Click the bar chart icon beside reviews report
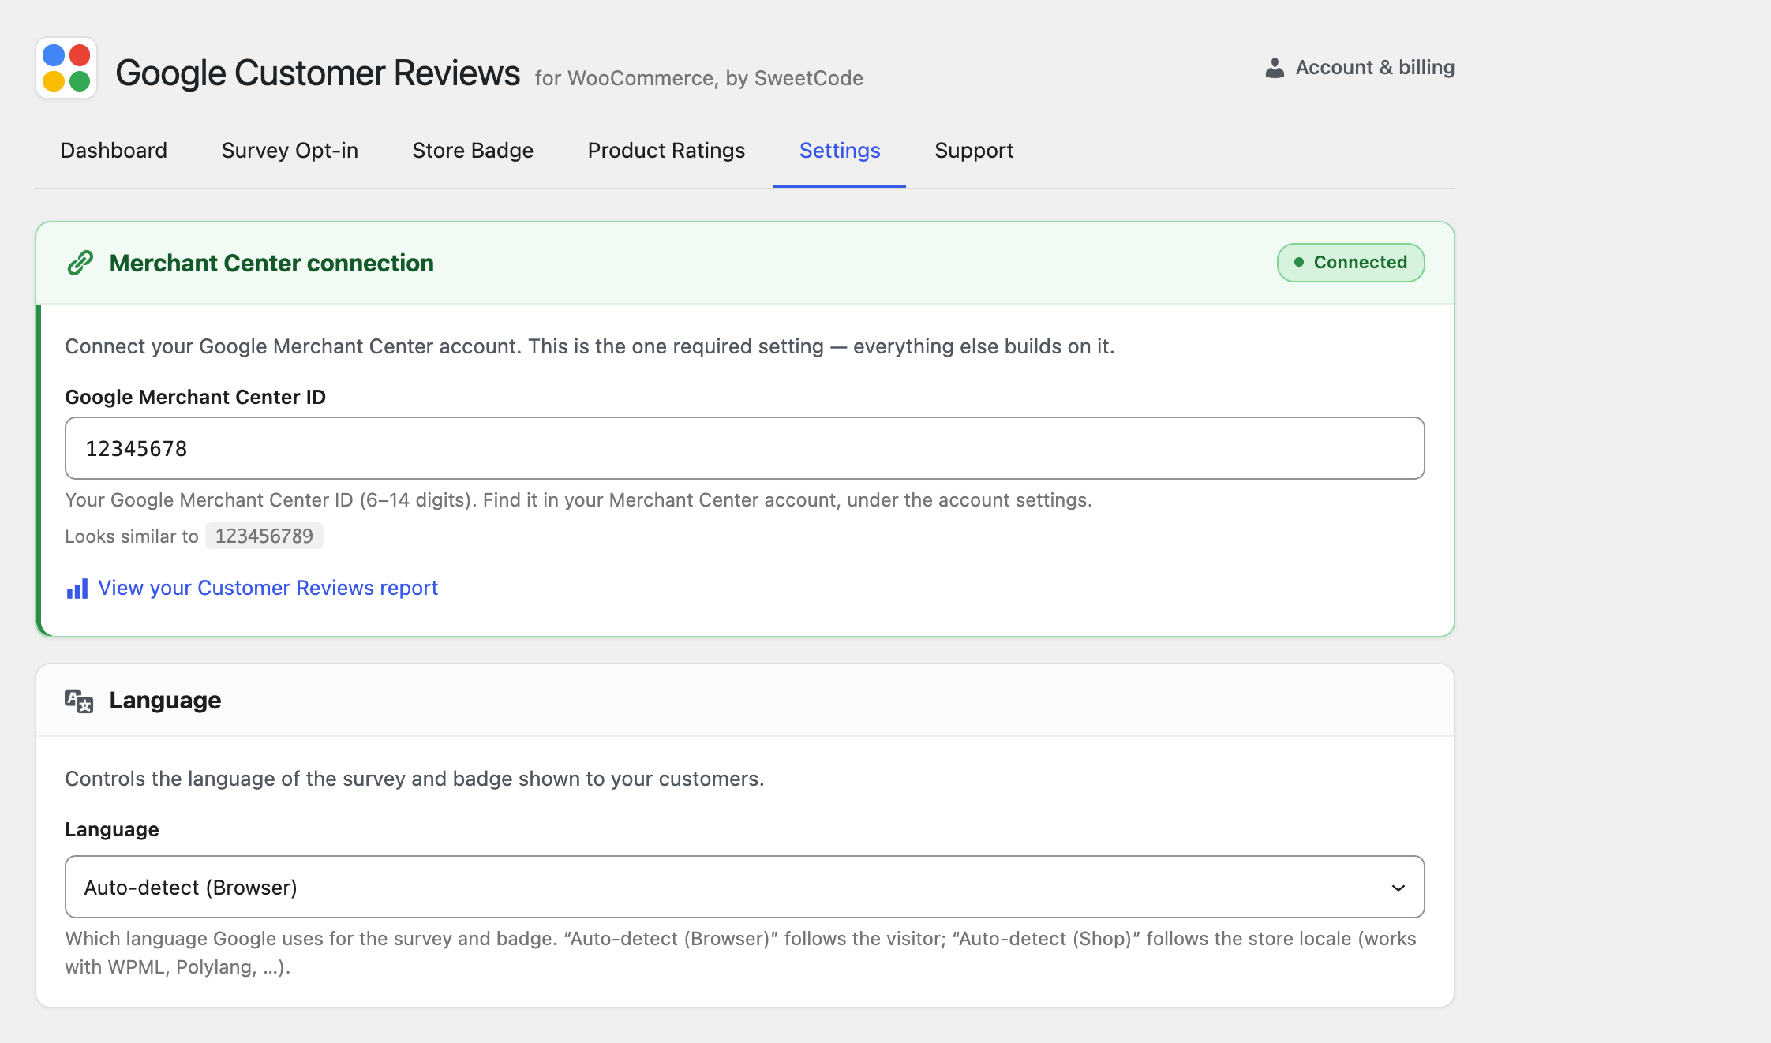Screen dimensions: 1771x1043 (77, 589)
